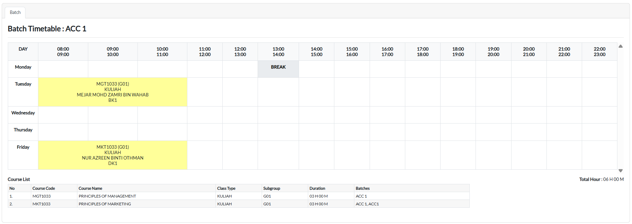Open the Batch tab

pos(15,13)
